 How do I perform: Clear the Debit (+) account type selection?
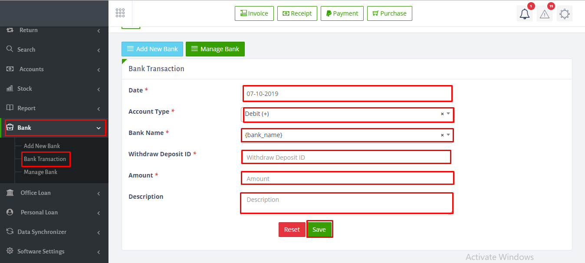[x=442, y=114]
